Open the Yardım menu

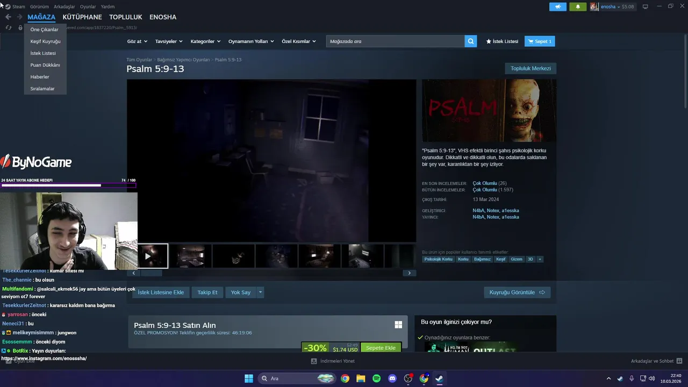[x=107, y=6]
